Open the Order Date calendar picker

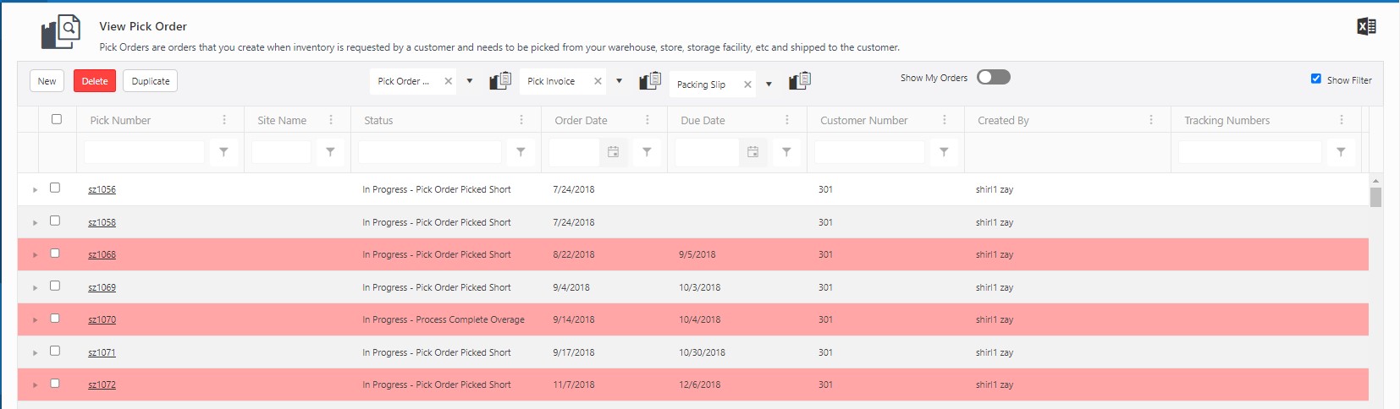tap(614, 152)
